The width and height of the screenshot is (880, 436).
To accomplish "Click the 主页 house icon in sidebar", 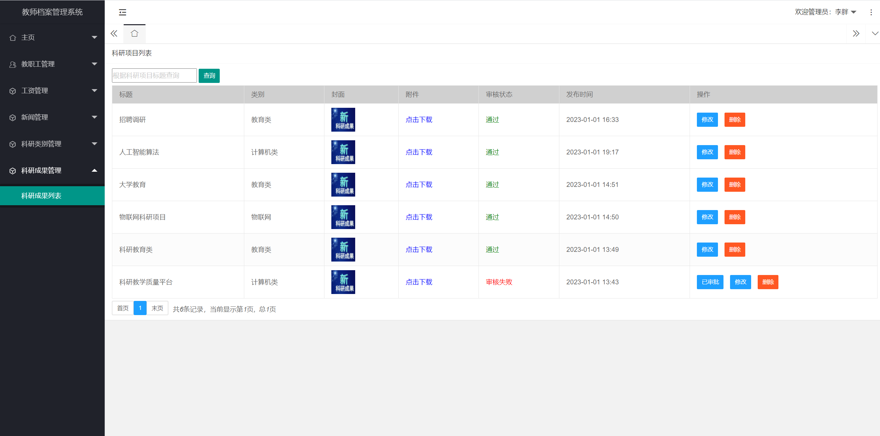I will (13, 38).
